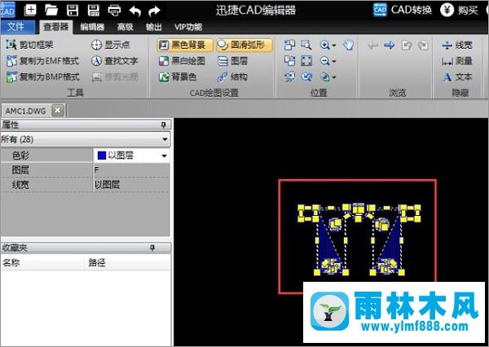Undo the last action
This screenshot has width=489, height=347.
135,11
